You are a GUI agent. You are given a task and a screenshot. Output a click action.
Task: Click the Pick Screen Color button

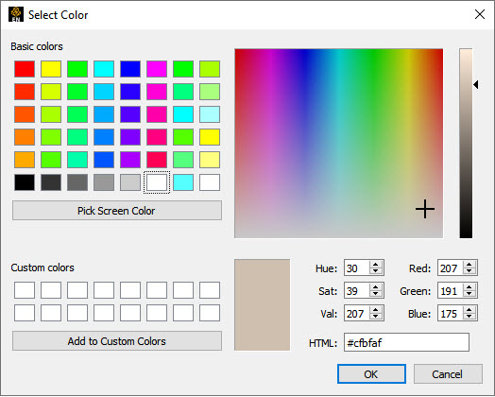coord(117,211)
